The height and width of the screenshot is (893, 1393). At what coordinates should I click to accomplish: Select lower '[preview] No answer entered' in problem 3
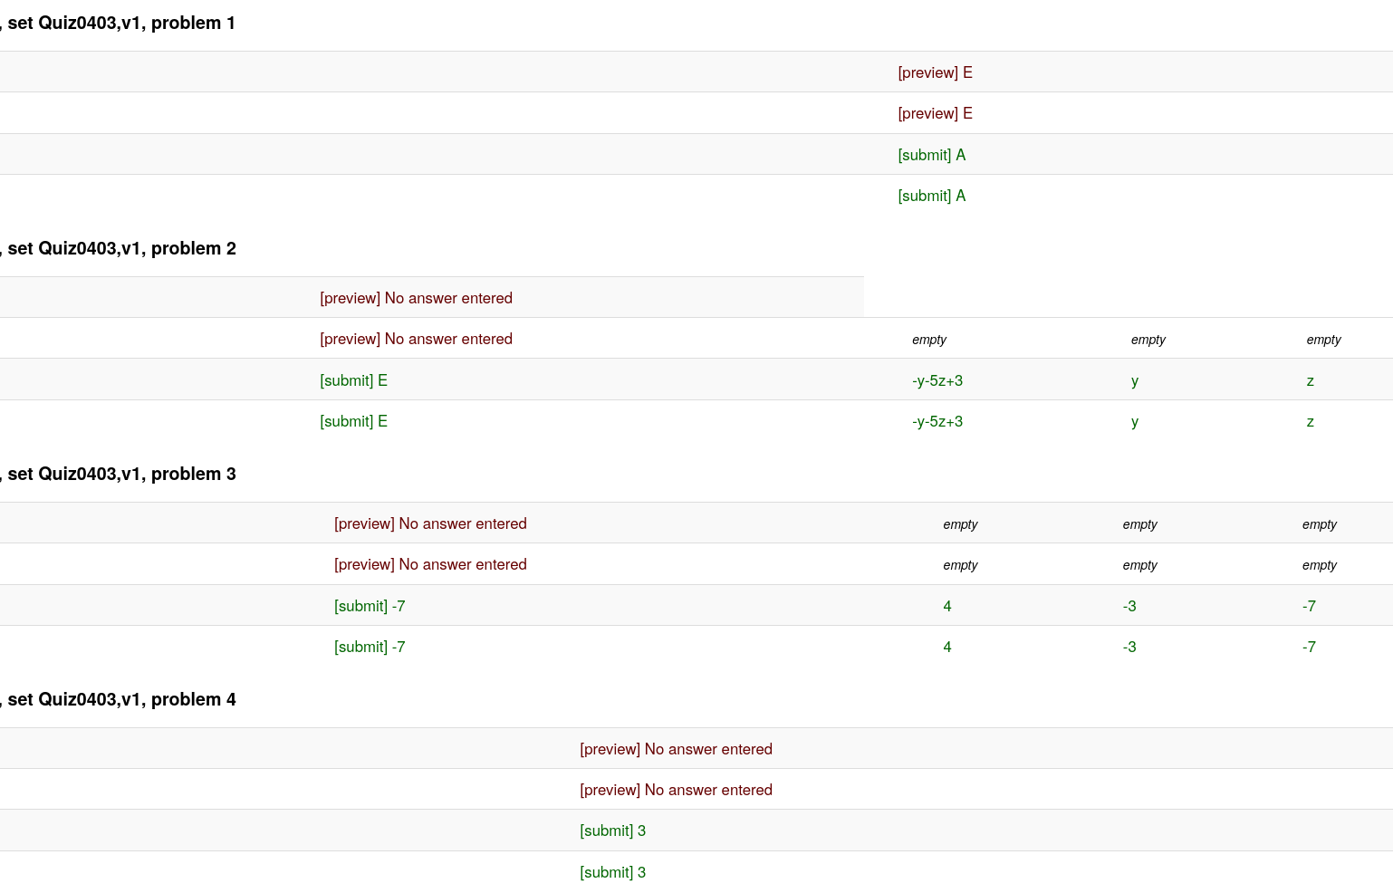pos(430,564)
